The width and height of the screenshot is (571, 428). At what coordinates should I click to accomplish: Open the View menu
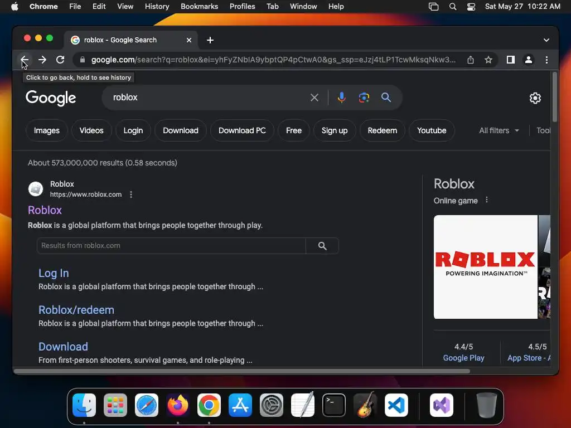click(x=125, y=7)
